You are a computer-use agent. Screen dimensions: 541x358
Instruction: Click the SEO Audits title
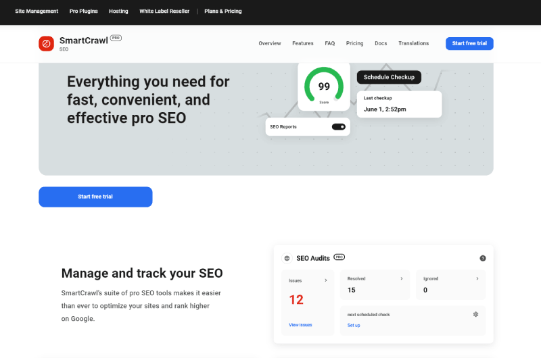pos(313,259)
